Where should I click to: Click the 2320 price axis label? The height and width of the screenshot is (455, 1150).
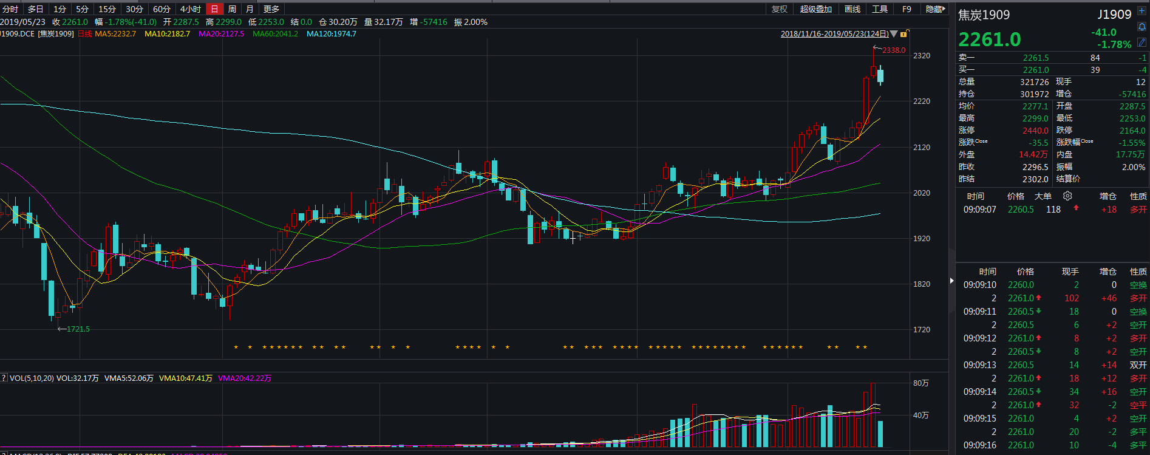[x=922, y=56]
